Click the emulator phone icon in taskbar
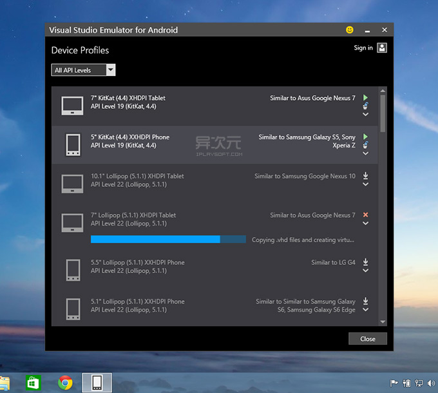This screenshot has height=393, width=438. [x=97, y=383]
